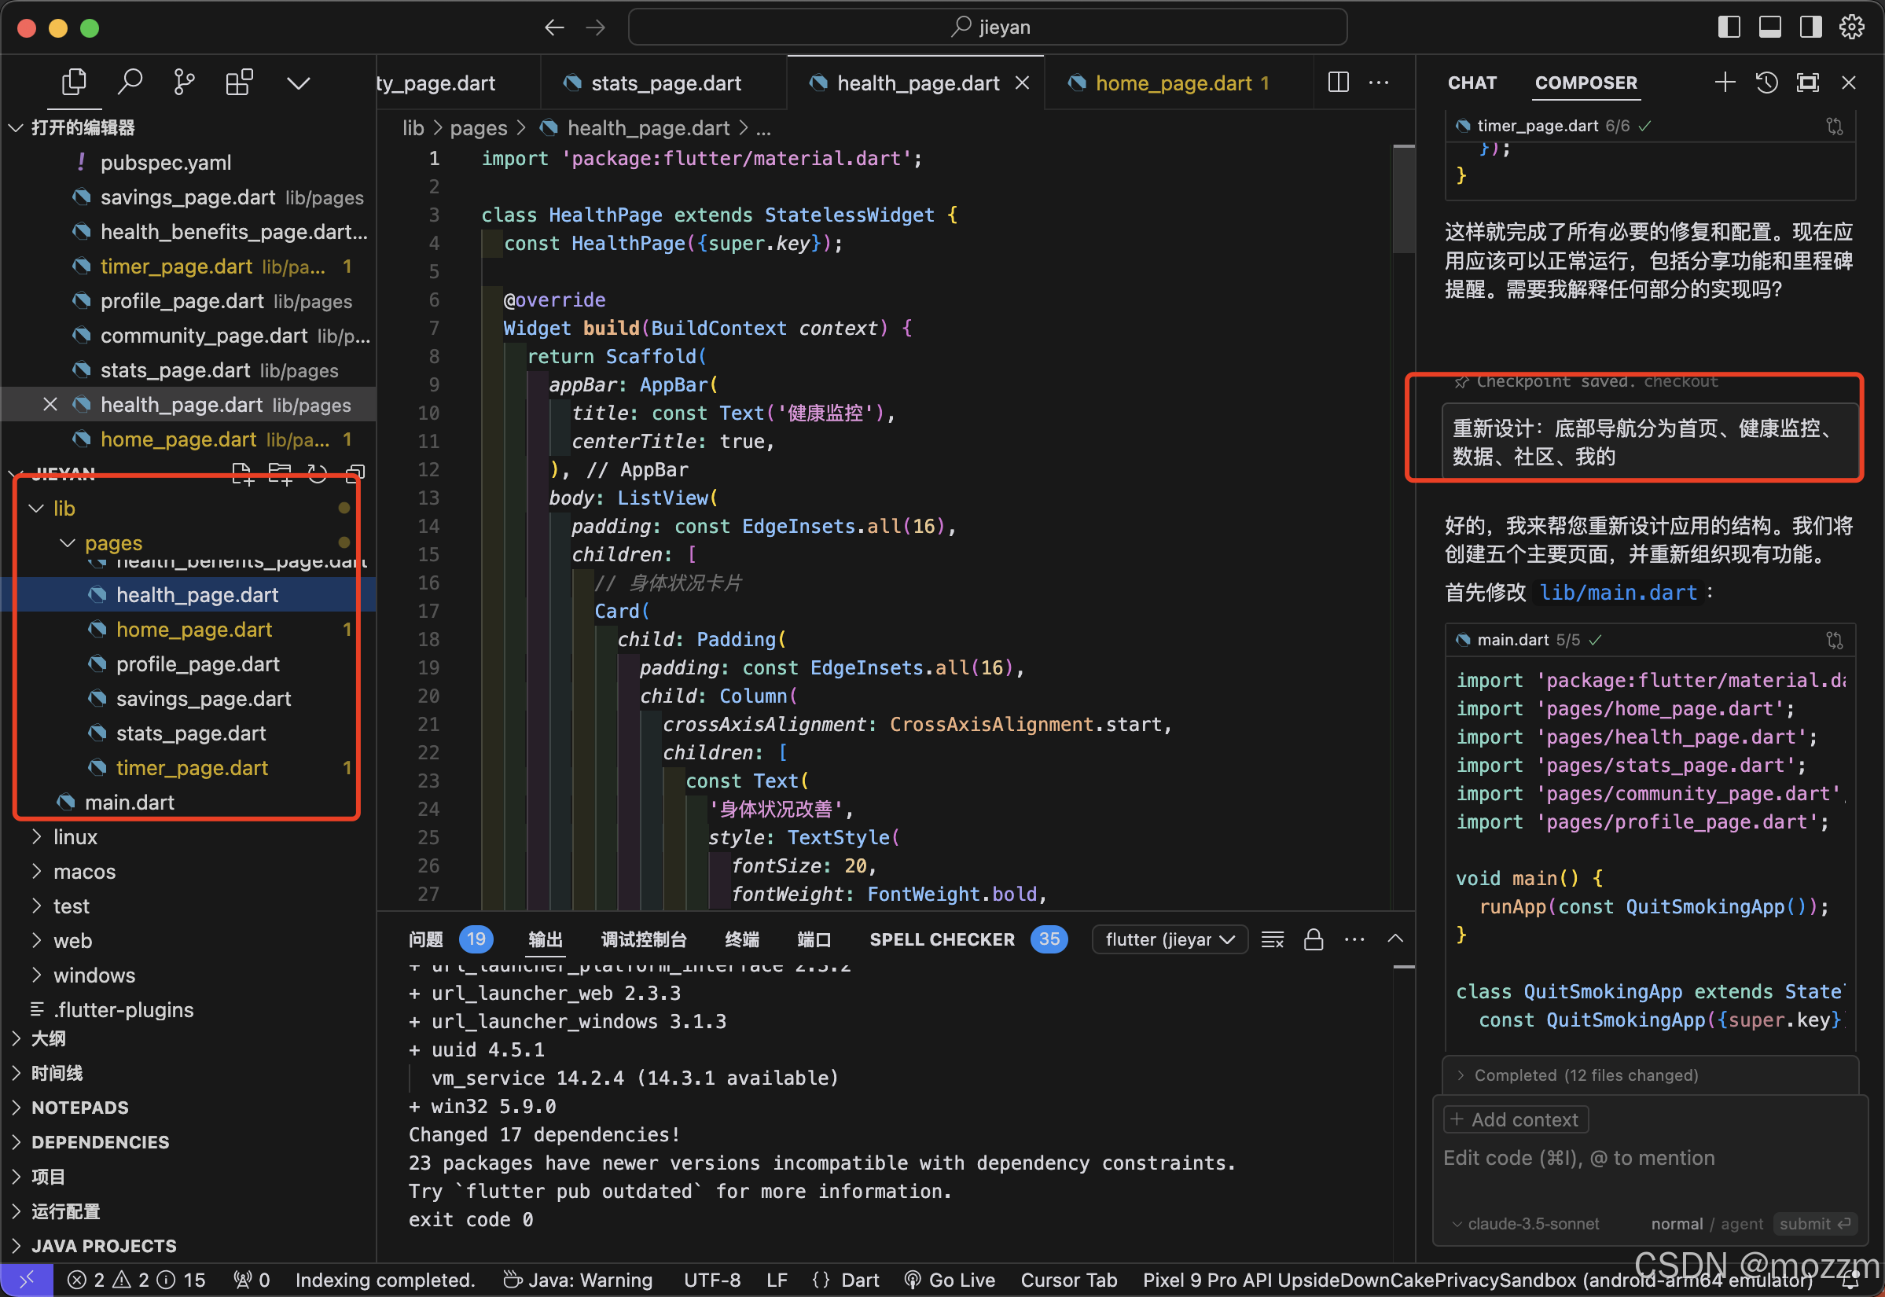Open Composer history clock icon
This screenshot has height=1297, width=1885.
pos(1766,82)
